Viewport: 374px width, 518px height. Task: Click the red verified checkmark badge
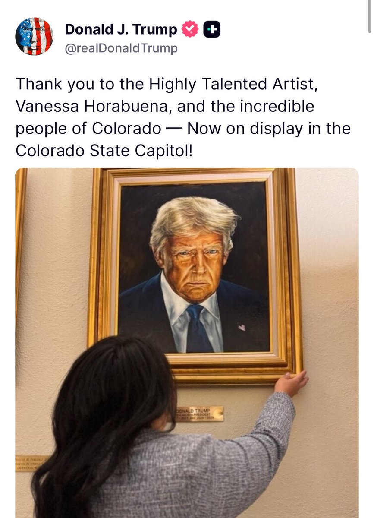(x=190, y=29)
